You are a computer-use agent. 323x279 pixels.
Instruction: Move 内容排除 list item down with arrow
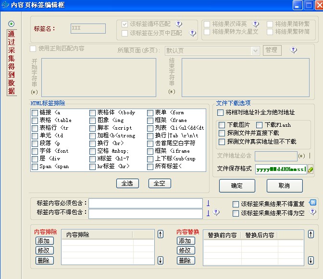161,260
